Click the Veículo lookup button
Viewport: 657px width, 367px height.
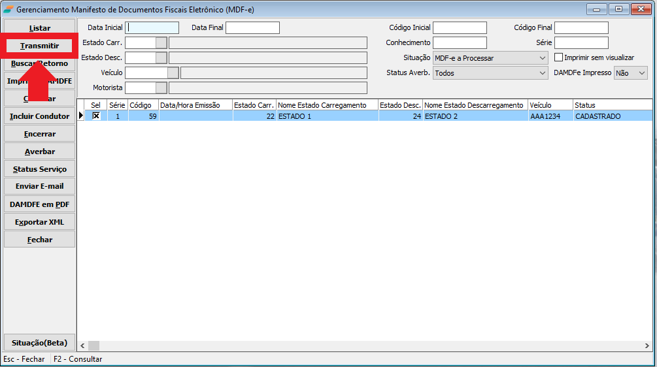173,72
